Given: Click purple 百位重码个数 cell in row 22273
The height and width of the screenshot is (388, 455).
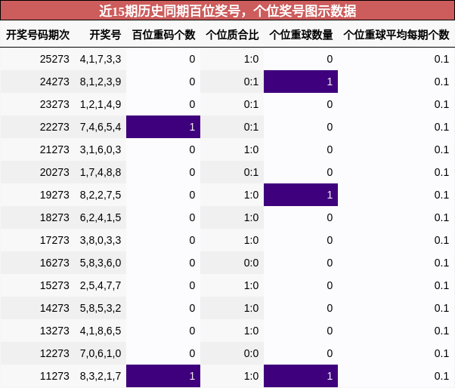Looking at the screenshot, I should pos(163,127).
